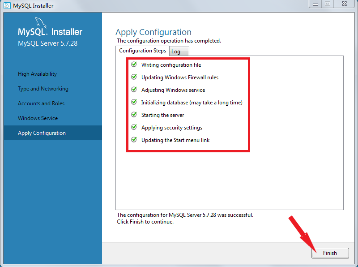This screenshot has height=267, width=358.
Task: Click the Finish button
Action: point(330,253)
